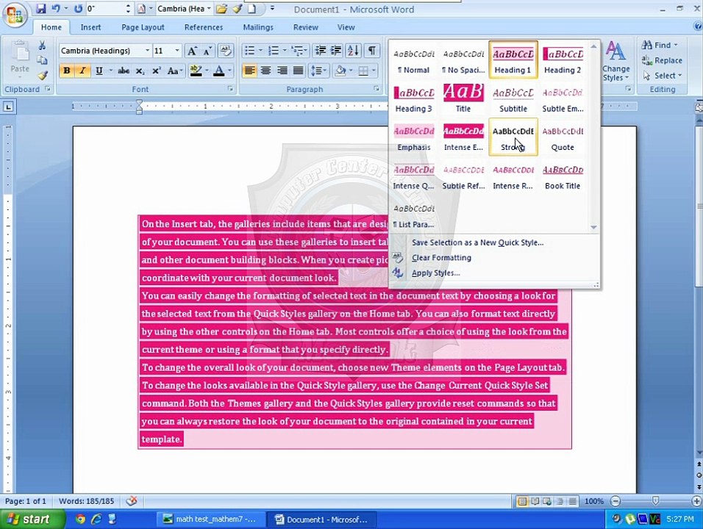Sort the selected paragraphs alphabetically
The image size is (703, 529).
[x=353, y=51]
